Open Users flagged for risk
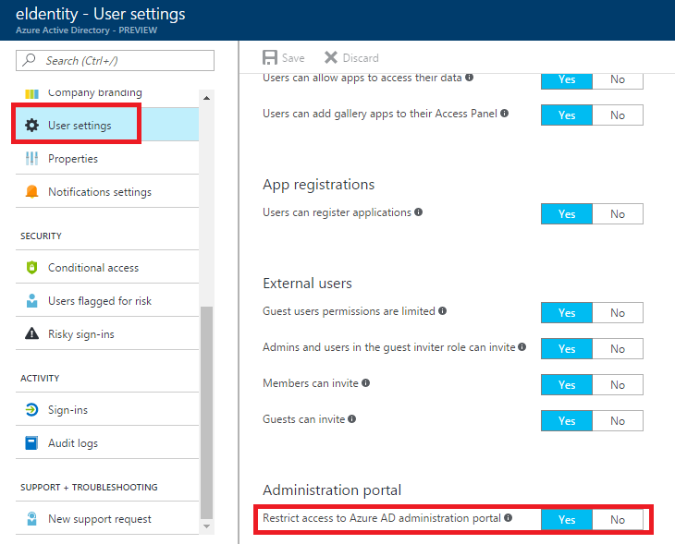Screen dimensions: 675x544 pos(107,300)
